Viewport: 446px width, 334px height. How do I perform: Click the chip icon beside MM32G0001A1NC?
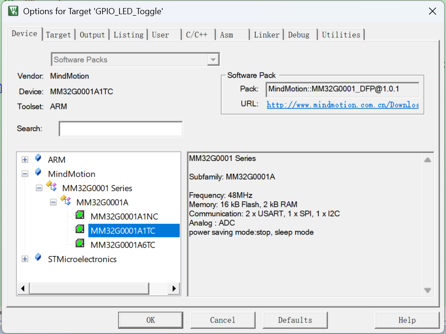click(x=80, y=216)
